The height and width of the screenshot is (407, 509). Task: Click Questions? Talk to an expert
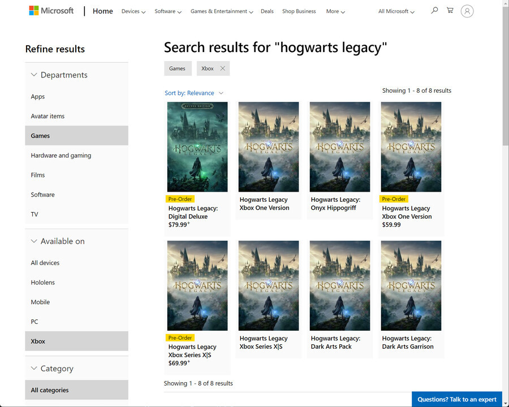click(x=457, y=399)
